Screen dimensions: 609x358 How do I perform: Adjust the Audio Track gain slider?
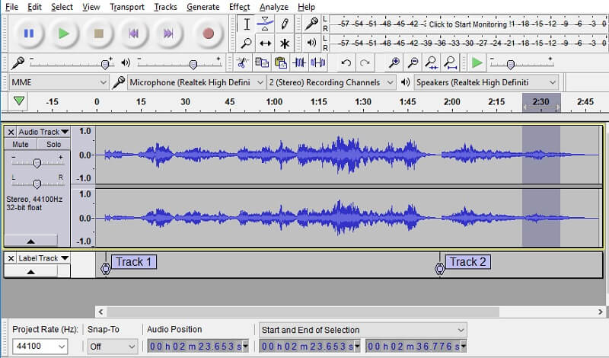tap(37, 162)
